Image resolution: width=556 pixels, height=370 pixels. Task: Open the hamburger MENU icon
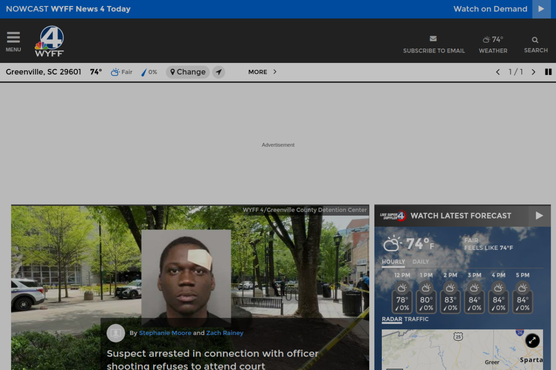coord(13,42)
